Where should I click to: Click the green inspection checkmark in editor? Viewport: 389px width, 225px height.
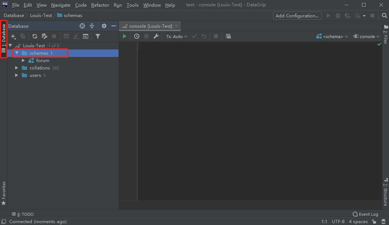[379, 44]
